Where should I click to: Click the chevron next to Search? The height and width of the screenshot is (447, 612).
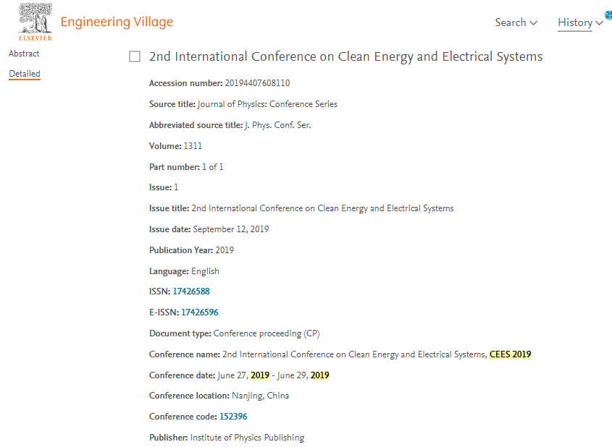[533, 23]
